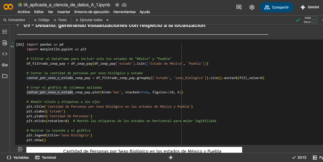Click the plt.legend line
The image size is (323, 162).
click(60, 135)
